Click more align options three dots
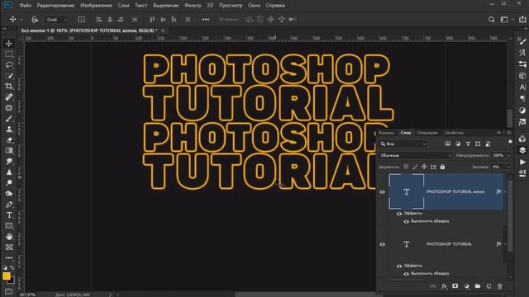 [206, 20]
